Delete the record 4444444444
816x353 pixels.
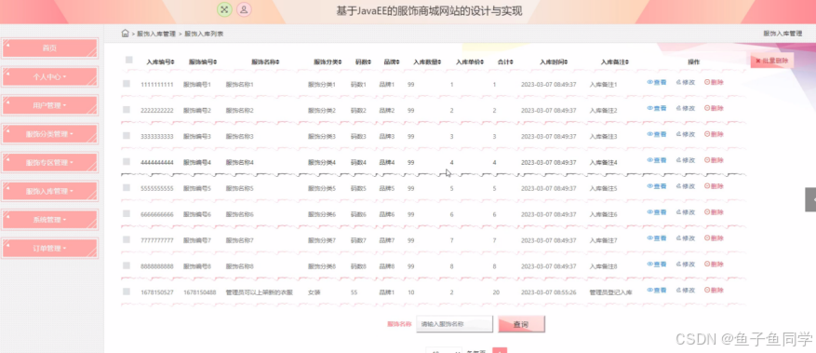coord(714,160)
